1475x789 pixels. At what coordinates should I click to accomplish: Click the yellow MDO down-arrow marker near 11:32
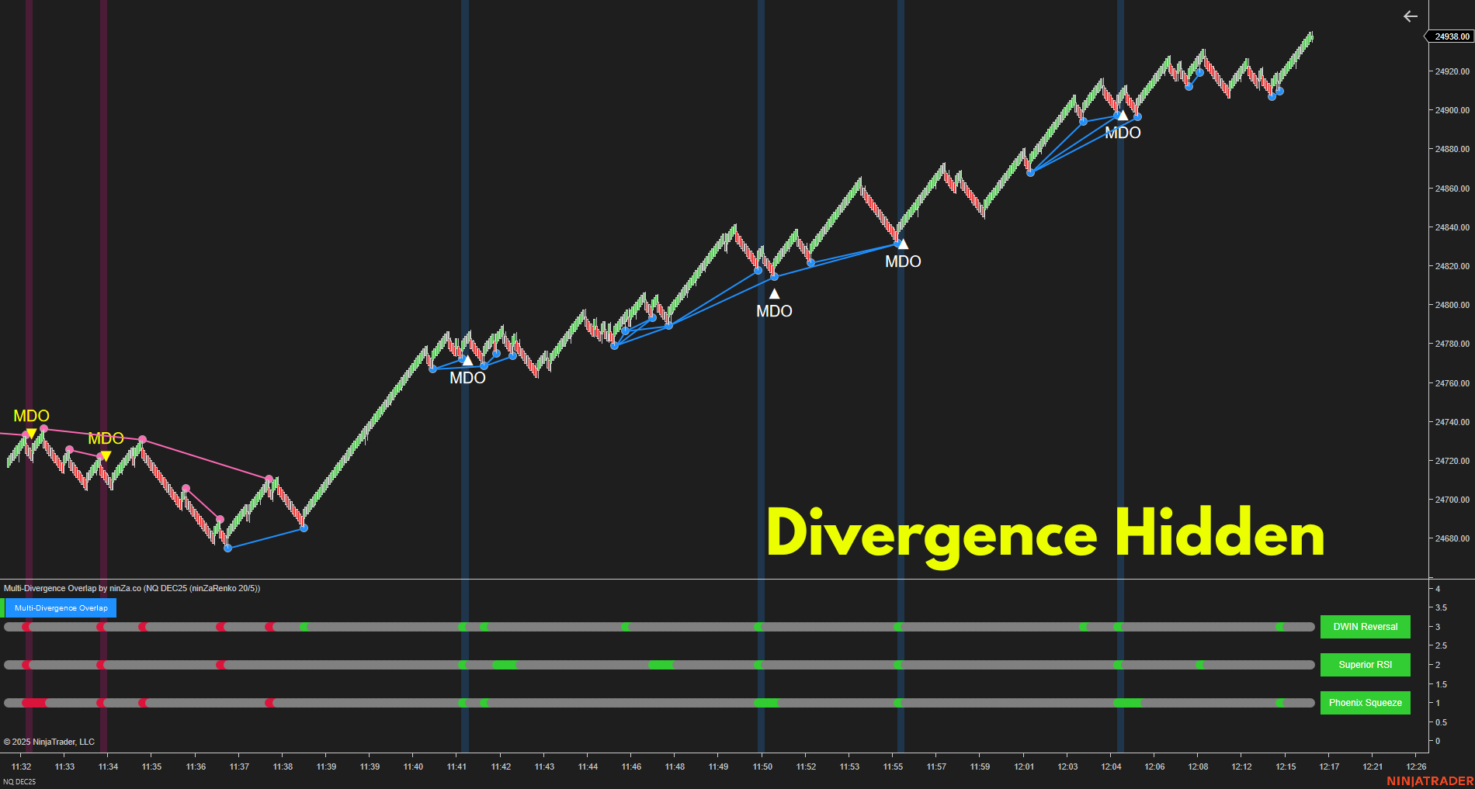pos(31,431)
